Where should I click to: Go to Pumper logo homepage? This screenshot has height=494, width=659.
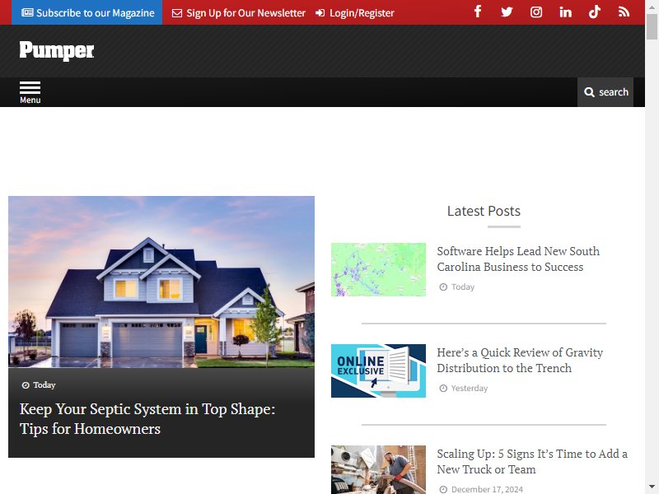[57, 51]
